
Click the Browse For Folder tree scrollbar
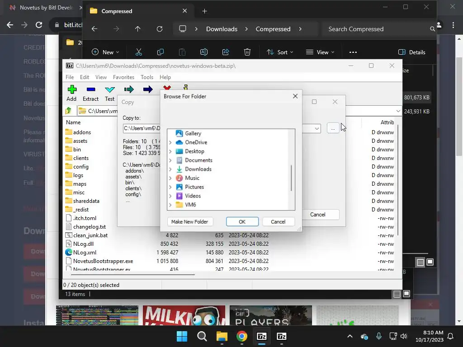pos(291,178)
